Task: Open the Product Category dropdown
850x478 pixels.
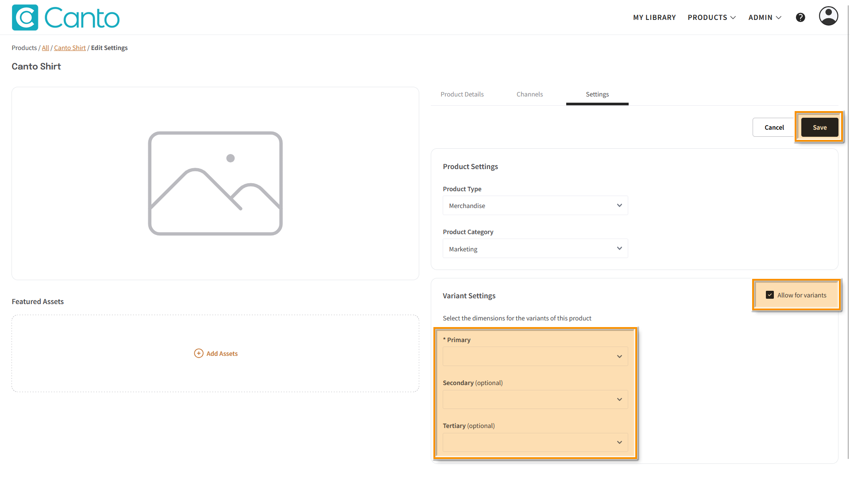Action: (535, 249)
